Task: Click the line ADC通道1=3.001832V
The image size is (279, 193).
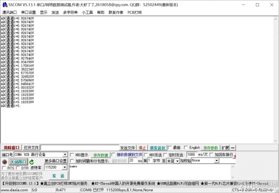Action: [x=17, y=88]
